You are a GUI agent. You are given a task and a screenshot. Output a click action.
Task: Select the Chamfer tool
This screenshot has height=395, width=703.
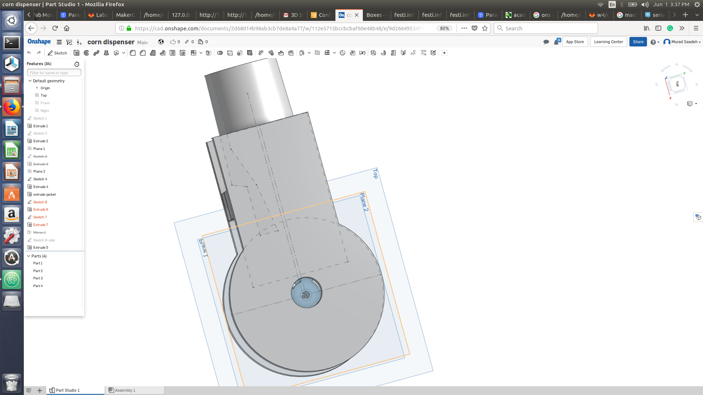143,53
